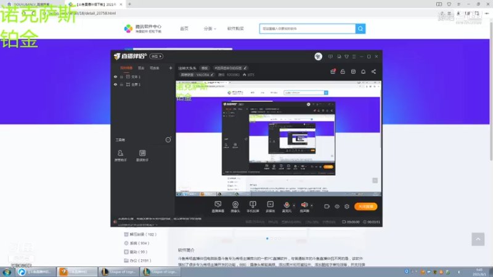Switch to second League of Legends taskbar item
Viewport: 493px width, 277px height.
point(160,271)
